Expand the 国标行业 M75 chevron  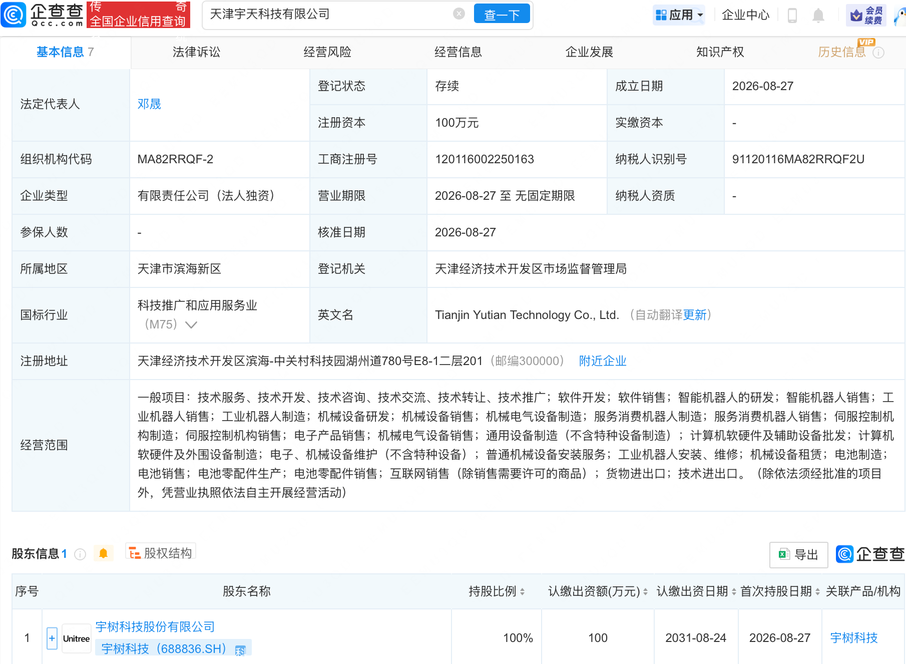(191, 324)
